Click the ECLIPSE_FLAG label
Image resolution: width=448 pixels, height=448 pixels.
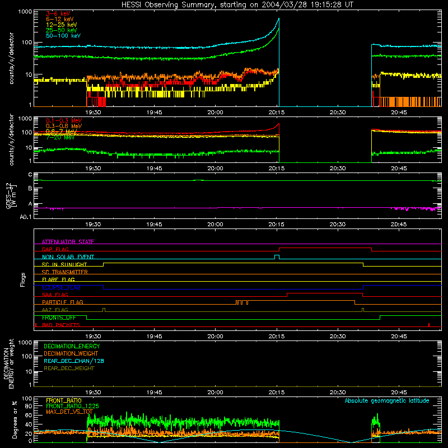[x=61, y=287]
